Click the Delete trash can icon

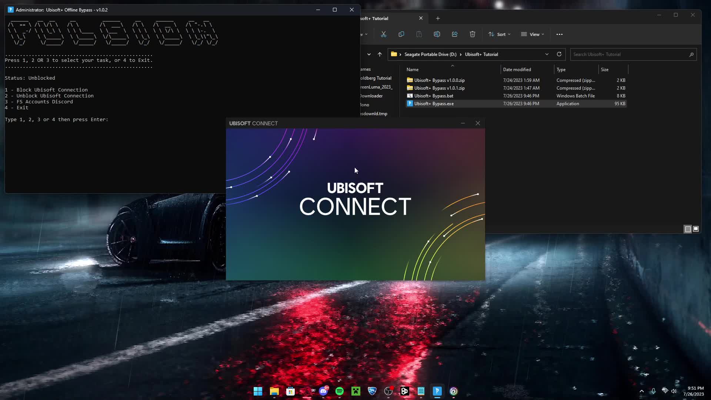[473, 34]
